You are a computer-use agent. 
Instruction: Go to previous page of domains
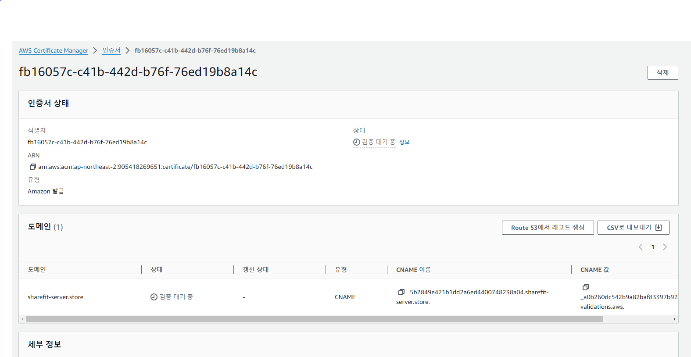(641, 247)
